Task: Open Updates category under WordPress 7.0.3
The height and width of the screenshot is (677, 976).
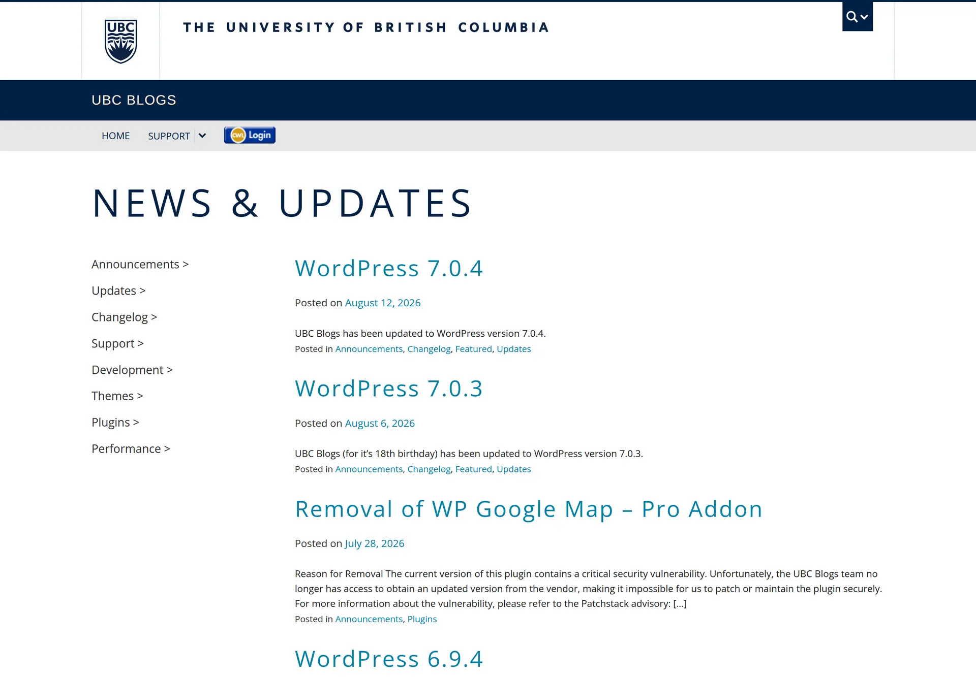Action: click(513, 469)
